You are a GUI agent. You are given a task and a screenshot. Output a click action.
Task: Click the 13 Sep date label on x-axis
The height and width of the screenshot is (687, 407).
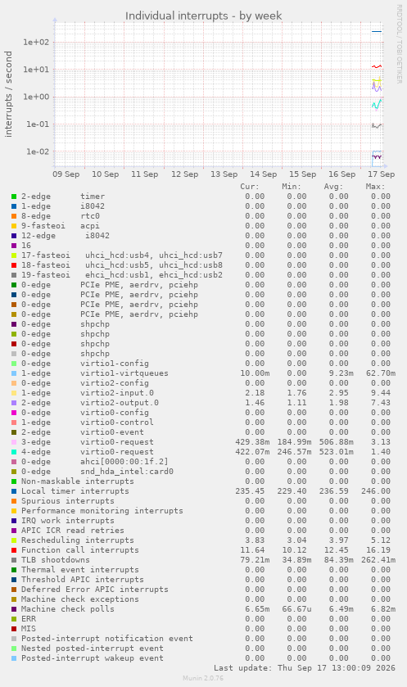[224, 174]
